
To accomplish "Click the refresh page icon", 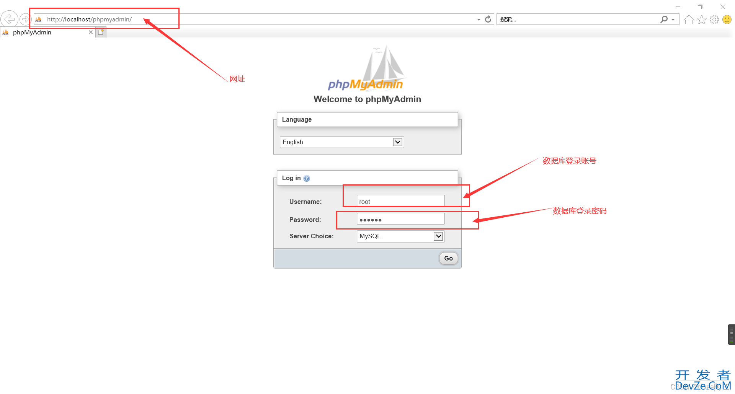I will 488,19.
